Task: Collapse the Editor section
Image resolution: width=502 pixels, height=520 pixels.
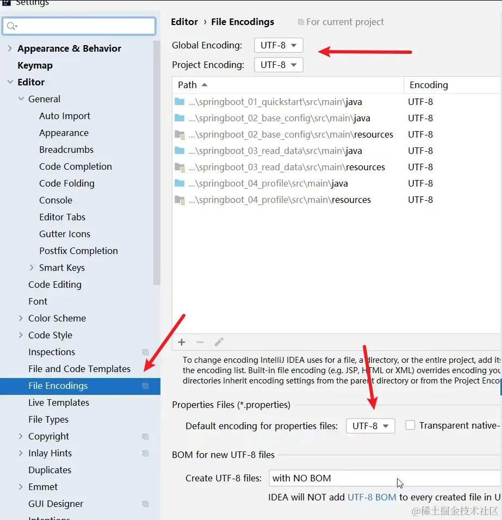Action: coord(10,82)
